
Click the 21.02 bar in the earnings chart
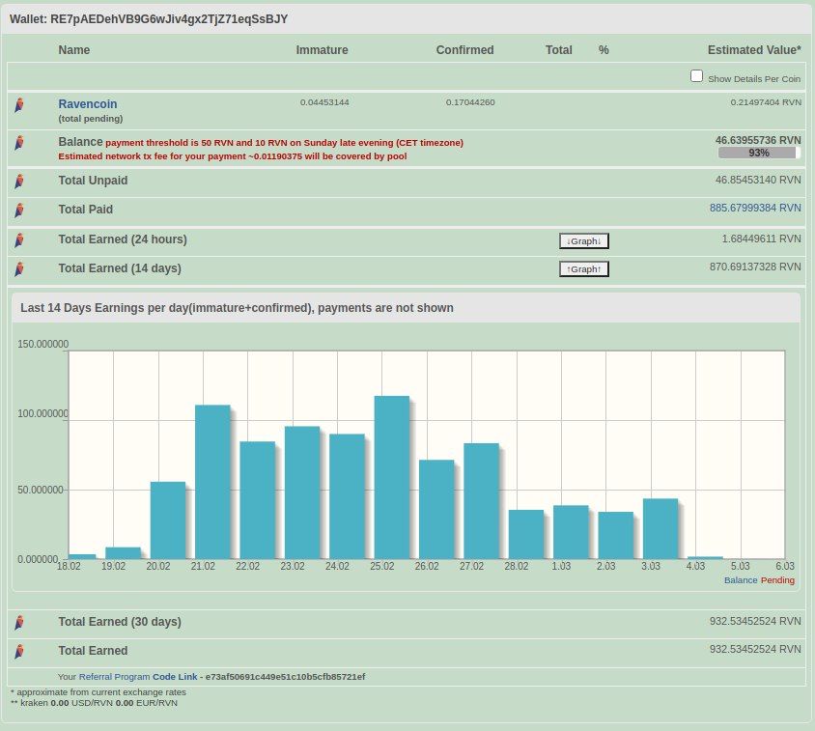(x=212, y=482)
